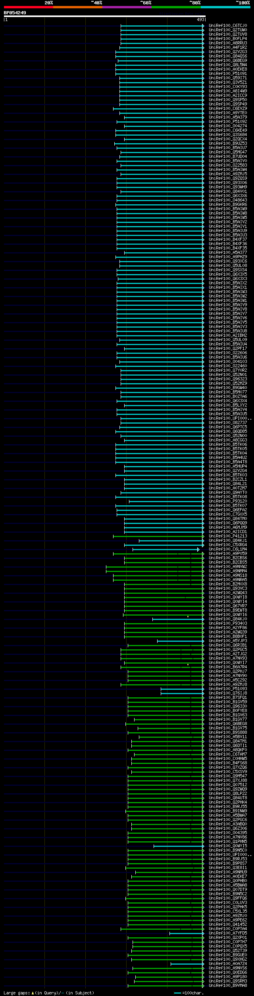Open hit UniRef100_P41213
This screenshot has height=996, width=254.
(228, 536)
